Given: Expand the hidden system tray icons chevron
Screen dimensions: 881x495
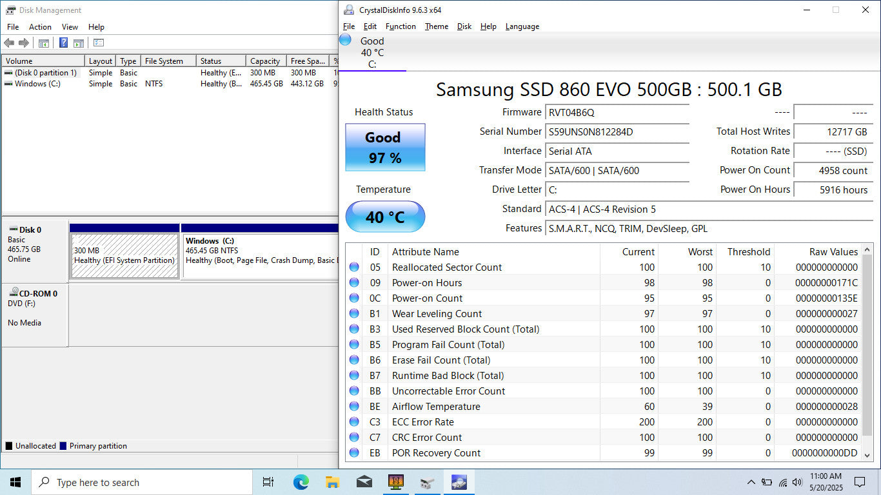Looking at the screenshot, I should [751, 482].
